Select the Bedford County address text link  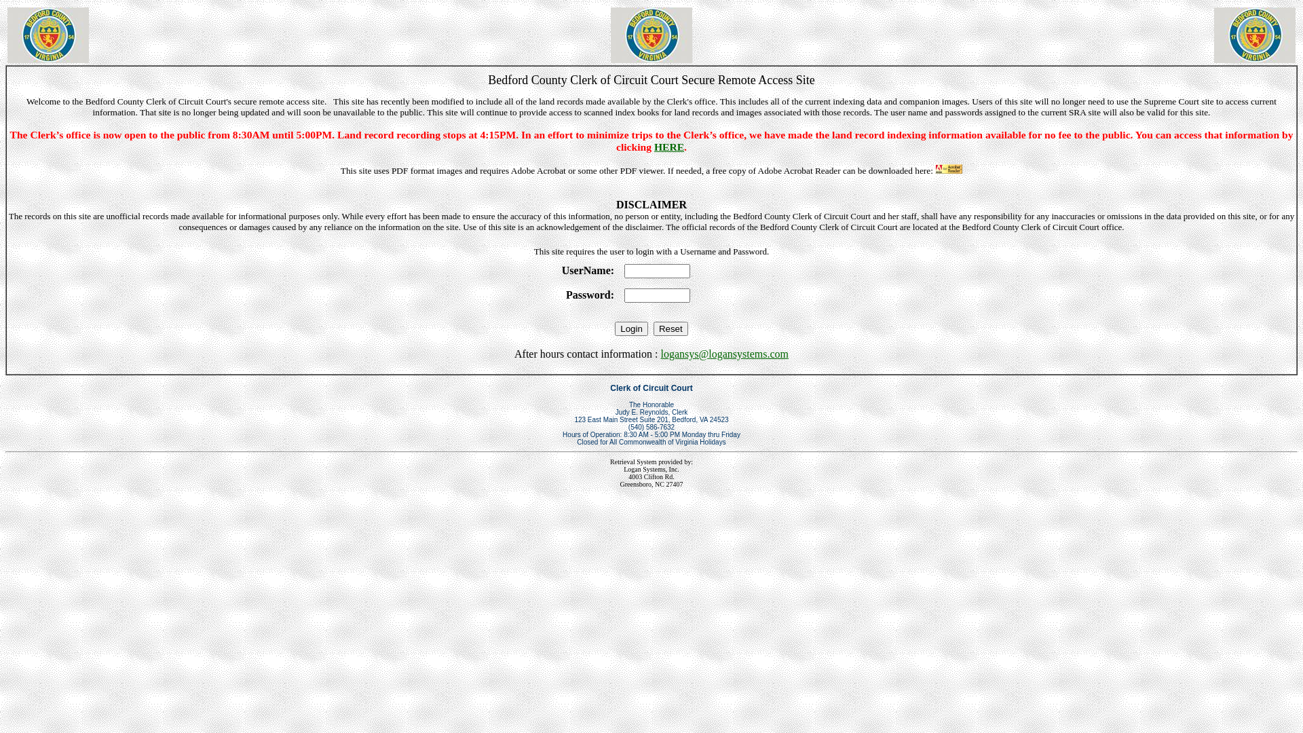pyautogui.click(x=651, y=419)
